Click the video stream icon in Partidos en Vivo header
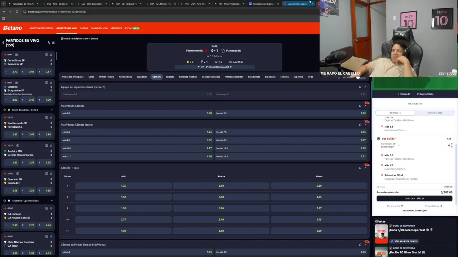The image size is (458, 257). pos(54,43)
